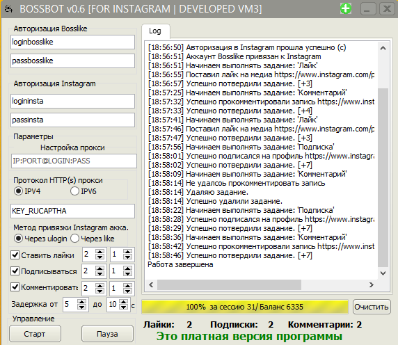Decrease second Комментировать spinner value
This screenshot has width=398, height=345.
coord(127,291)
